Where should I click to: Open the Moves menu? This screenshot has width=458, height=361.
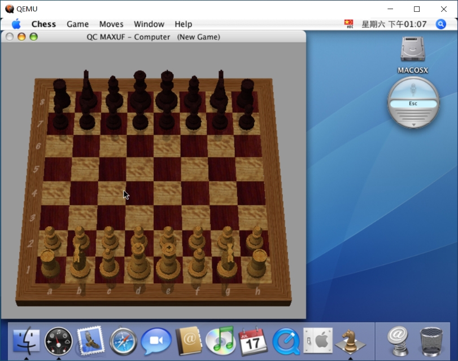pyautogui.click(x=111, y=24)
